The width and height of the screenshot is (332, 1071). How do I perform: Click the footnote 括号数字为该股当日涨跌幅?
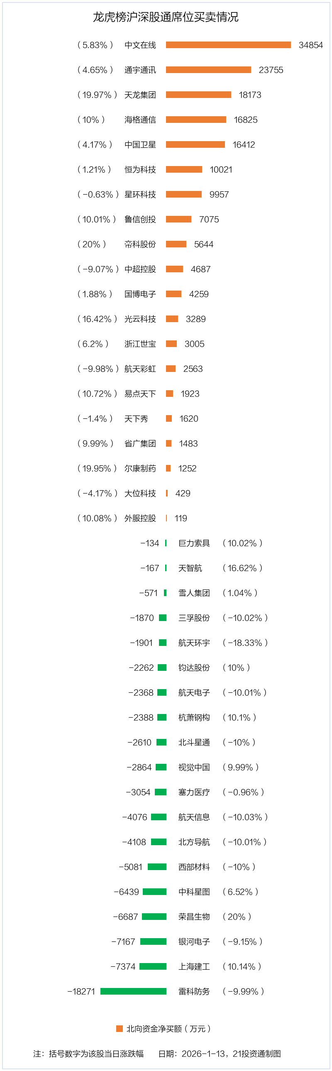pos(96,1053)
